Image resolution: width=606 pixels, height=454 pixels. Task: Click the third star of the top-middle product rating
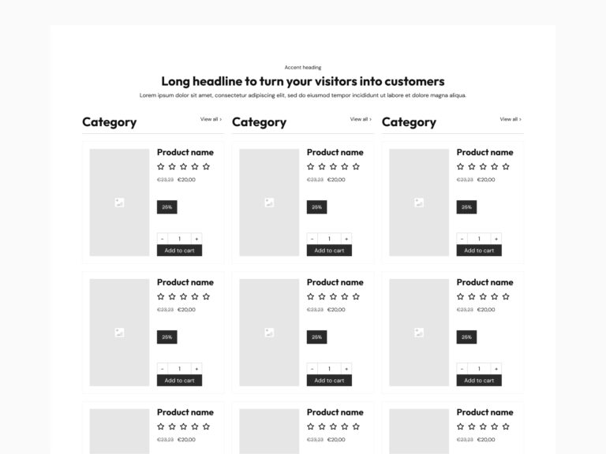pos(333,166)
